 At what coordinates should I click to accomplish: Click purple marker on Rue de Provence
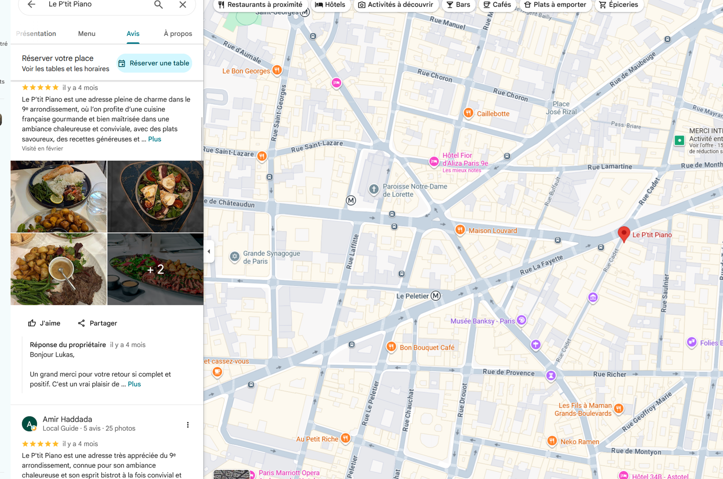tap(551, 375)
